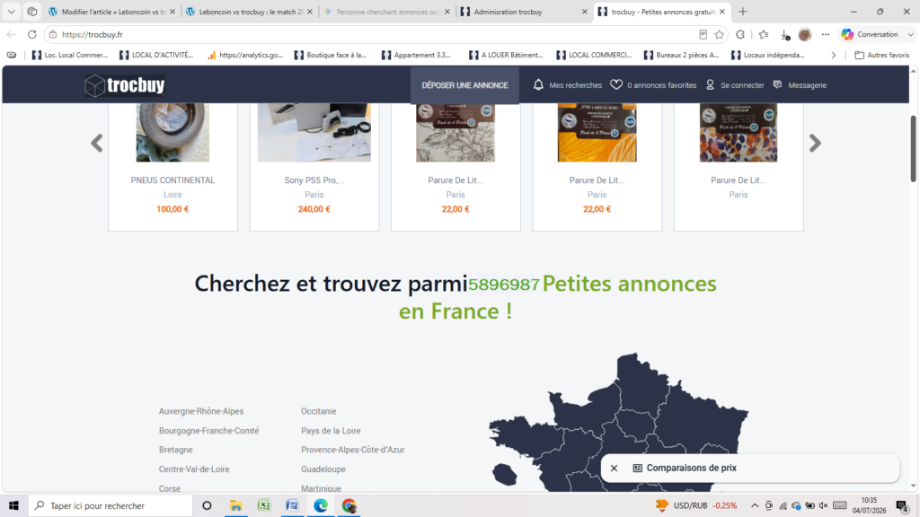This screenshot has height=517, width=920.
Task: Open browser extensions icon
Action: tap(740, 35)
